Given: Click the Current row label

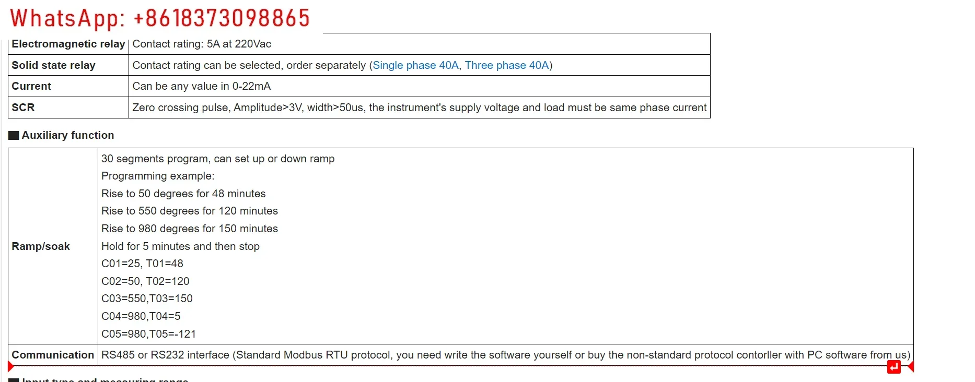Looking at the screenshot, I should pyautogui.click(x=31, y=86).
